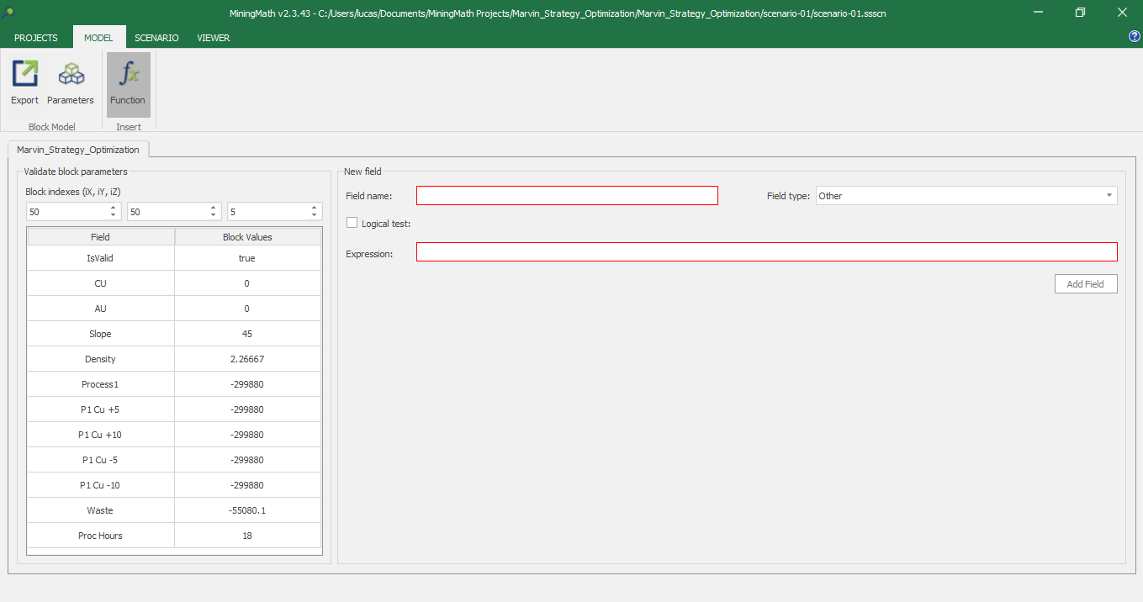Click the MiningMath logo in title bar

pos(10,13)
